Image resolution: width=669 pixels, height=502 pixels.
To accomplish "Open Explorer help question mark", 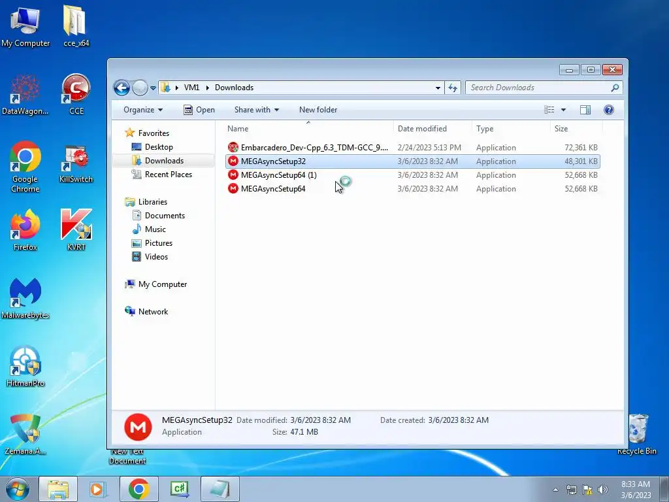I will tap(609, 110).
